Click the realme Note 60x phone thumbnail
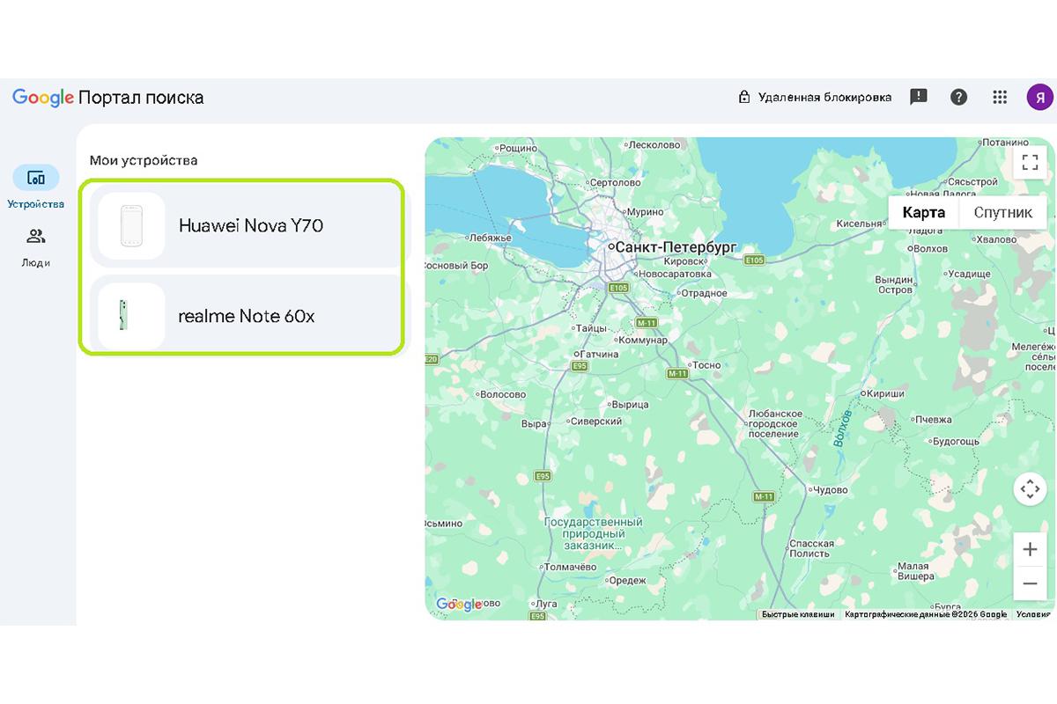 (x=131, y=316)
